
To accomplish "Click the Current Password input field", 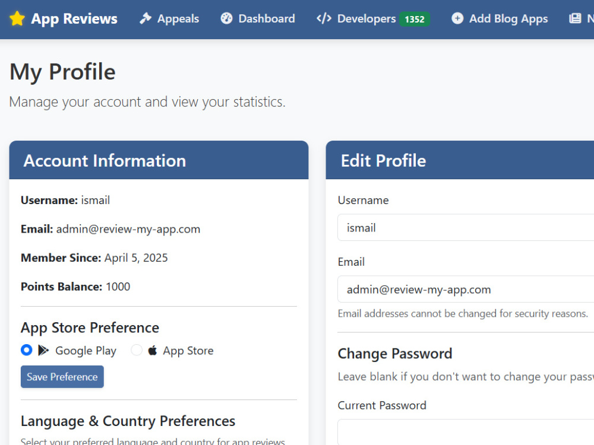I will coord(466,432).
